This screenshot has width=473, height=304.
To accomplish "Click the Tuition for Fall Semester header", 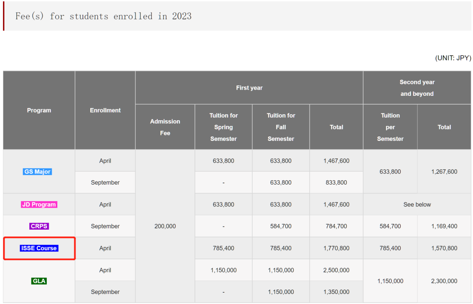I will coord(281,127).
